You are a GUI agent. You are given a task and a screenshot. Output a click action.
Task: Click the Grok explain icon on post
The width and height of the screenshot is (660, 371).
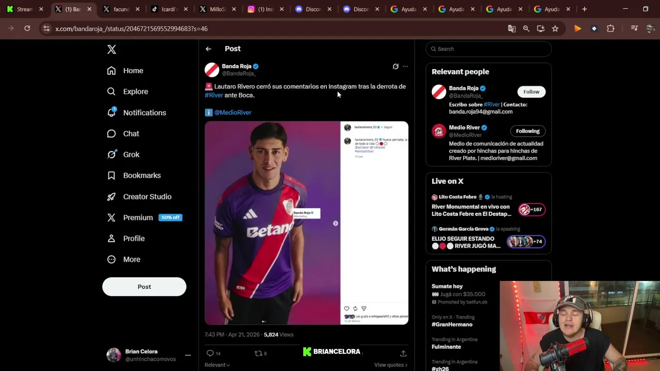[x=395, y=66]
